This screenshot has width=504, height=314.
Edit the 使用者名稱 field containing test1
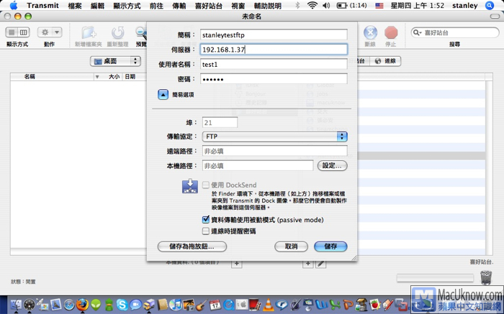pyautogui.click(x=274, y=64)
